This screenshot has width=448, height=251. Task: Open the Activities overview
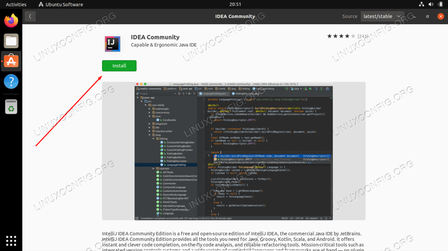(x=16, y=4)
